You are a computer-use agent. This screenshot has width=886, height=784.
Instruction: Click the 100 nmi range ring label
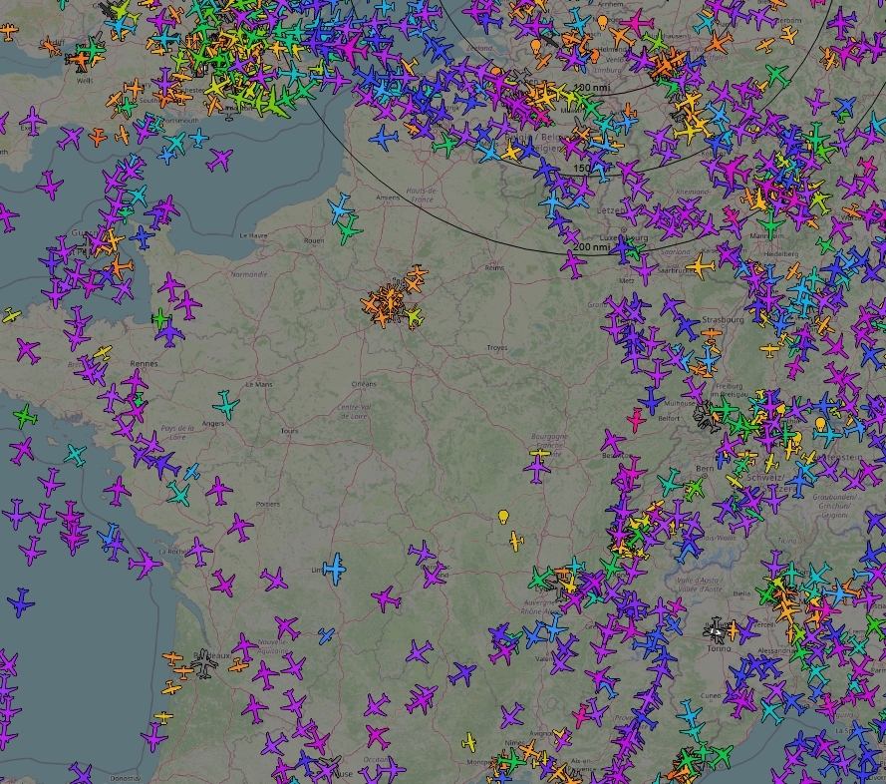pos(592,88)
